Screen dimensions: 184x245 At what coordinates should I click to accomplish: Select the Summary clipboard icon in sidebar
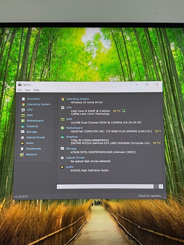pos(23,99)
